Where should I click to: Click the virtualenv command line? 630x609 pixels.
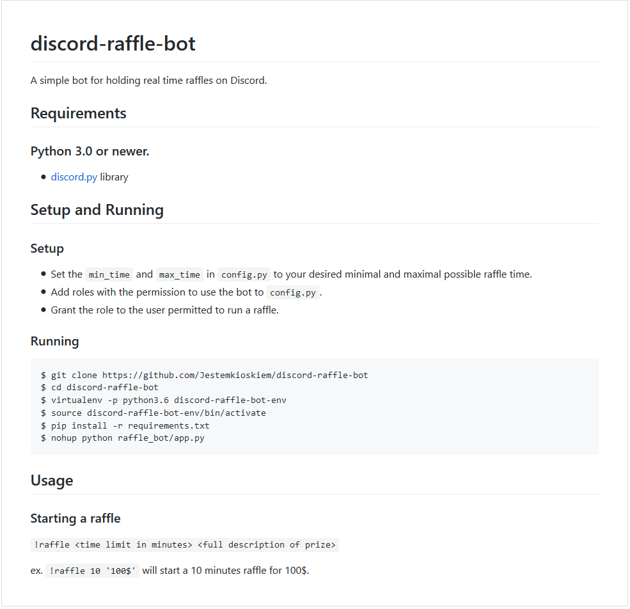(x=164, y=400)
